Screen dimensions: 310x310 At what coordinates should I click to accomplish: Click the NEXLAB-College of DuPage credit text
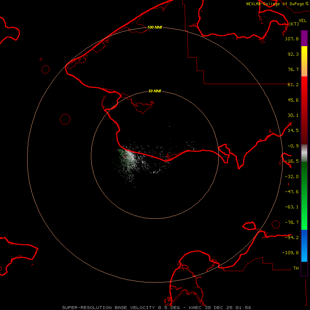[x=277, y=4]
